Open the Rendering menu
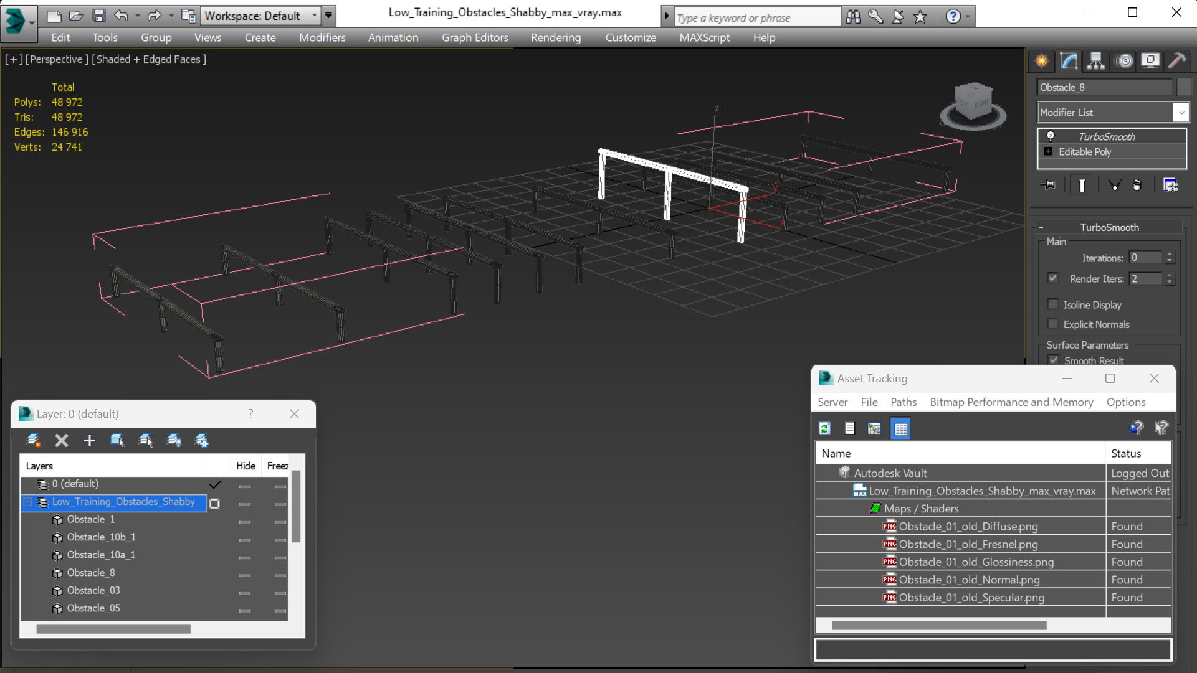This screenshot has width=1197, height=673. (556, 37)
